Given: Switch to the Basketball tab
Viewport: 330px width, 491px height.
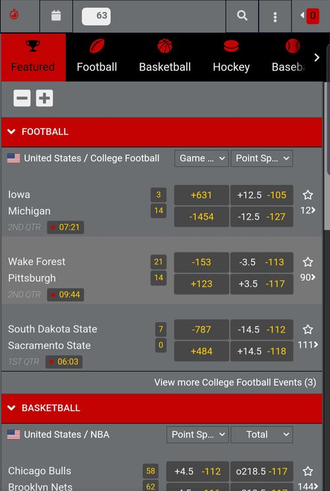Looking at the screenshot, I should point(165,57).
